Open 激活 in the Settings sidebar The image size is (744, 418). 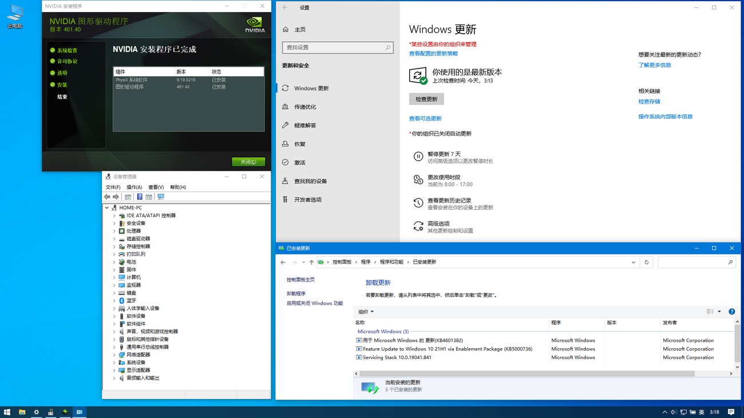tap(338, 162)
